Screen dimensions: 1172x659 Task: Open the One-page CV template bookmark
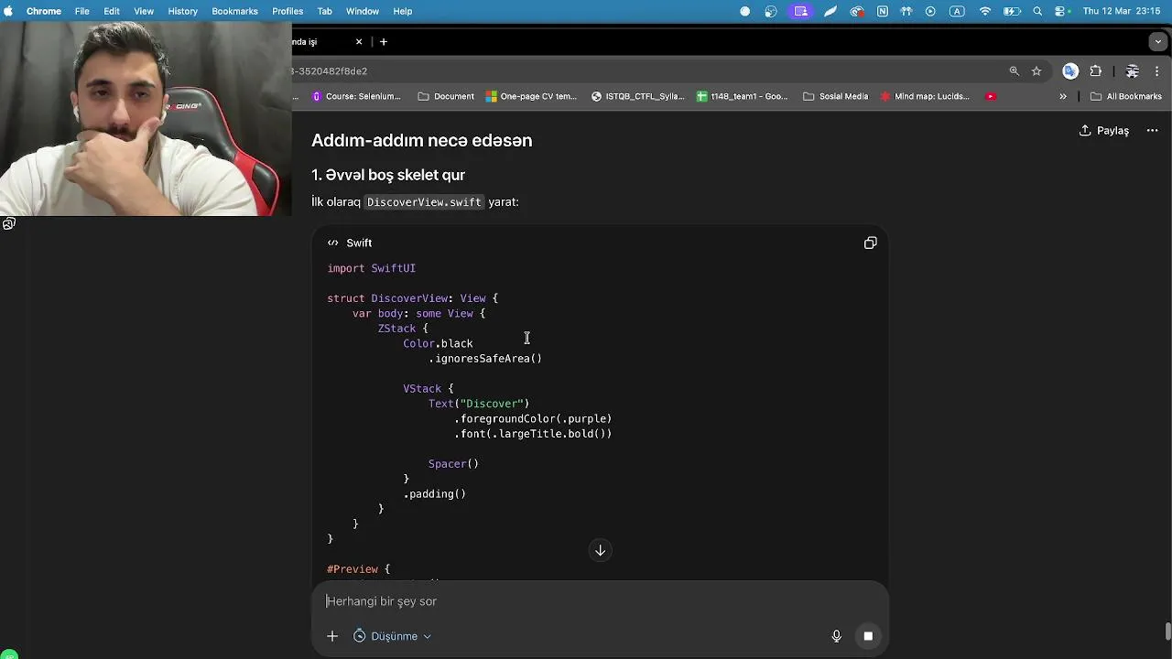click(x=532, y=96)
